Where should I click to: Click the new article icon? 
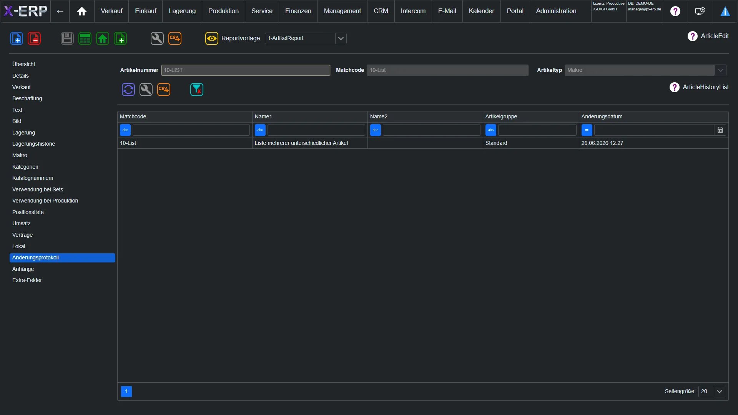point(17,38)
